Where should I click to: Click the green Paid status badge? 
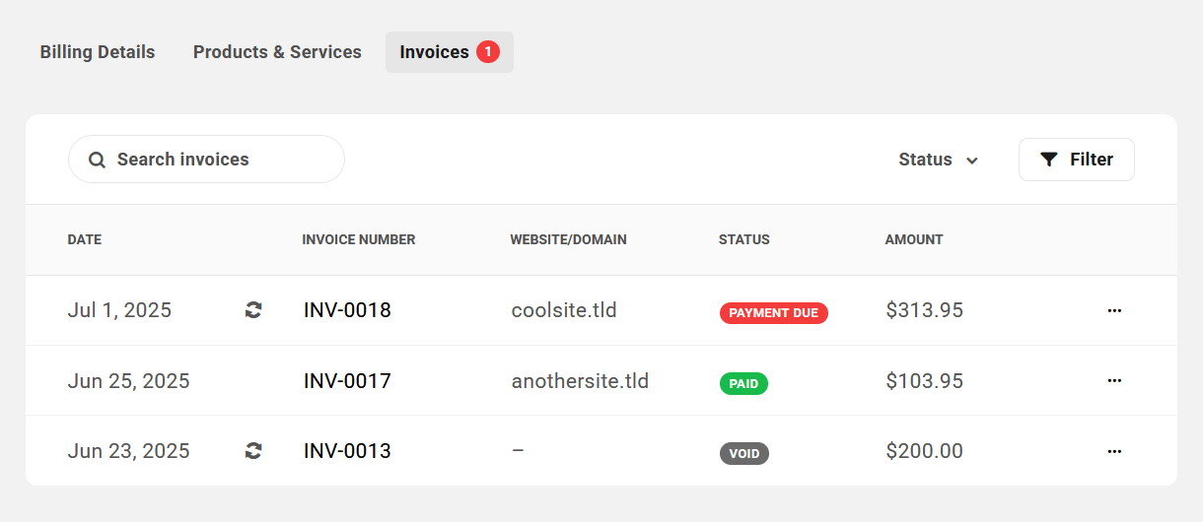[743, 383]
